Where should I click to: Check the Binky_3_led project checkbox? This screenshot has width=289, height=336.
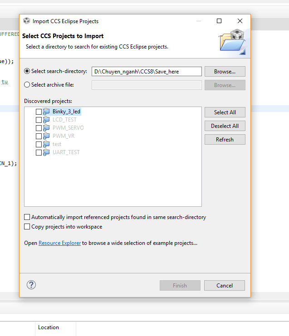(x=39, y=112)
